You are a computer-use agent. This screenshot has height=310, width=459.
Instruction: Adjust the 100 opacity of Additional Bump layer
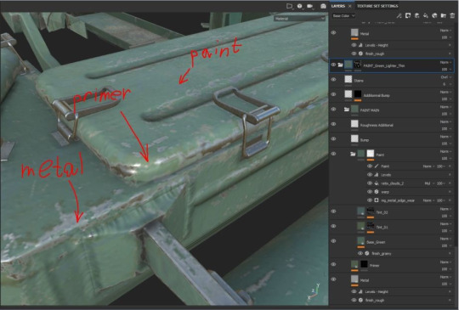point(446,99)
